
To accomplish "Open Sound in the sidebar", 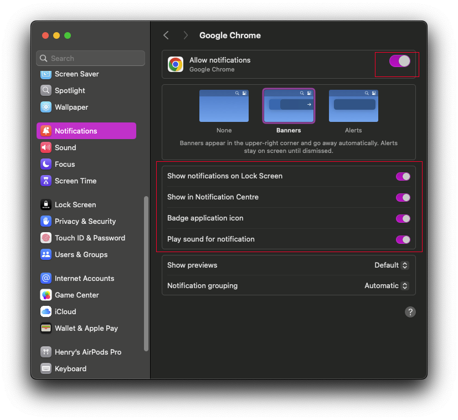I will pos(65,147).
